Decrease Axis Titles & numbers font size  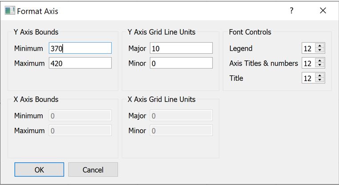[320, 66]
